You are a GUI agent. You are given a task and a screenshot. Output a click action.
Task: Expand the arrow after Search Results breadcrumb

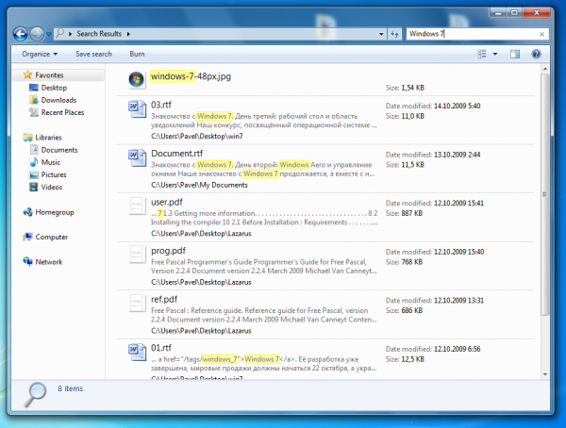128,34
